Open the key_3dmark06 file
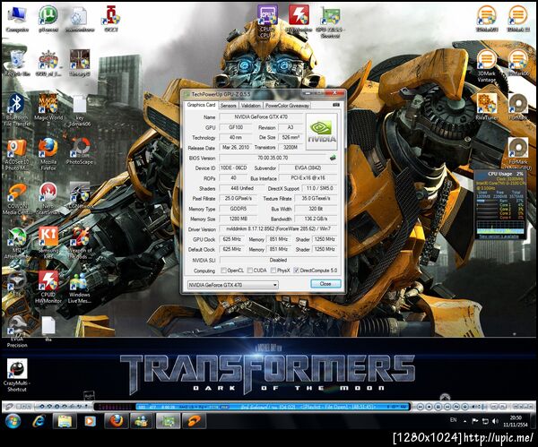This screenshot has width=538, height=447. pos(80,110)
